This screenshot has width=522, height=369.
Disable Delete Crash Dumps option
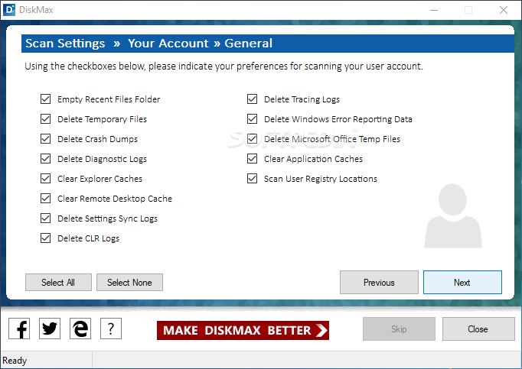46,138
